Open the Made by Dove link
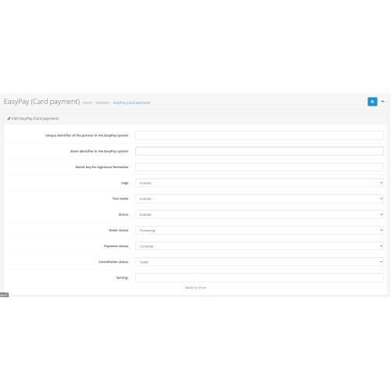391x391 pixels. [x=195, y=288]
